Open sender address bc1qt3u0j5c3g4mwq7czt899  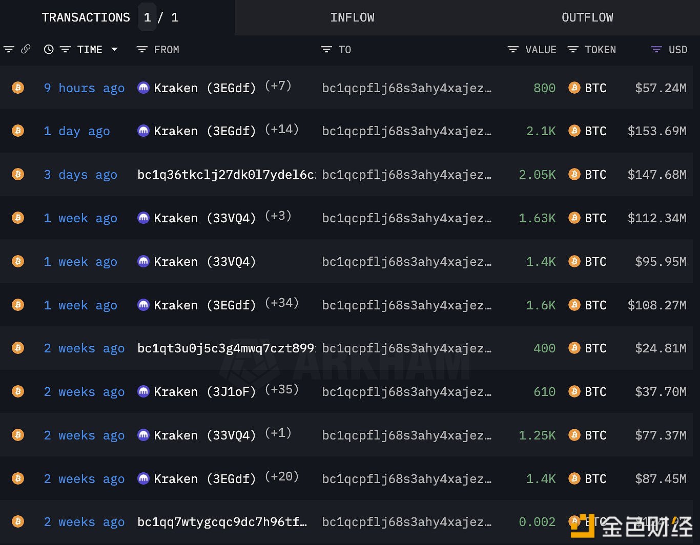pyautogui.click(x=226, y=348)
